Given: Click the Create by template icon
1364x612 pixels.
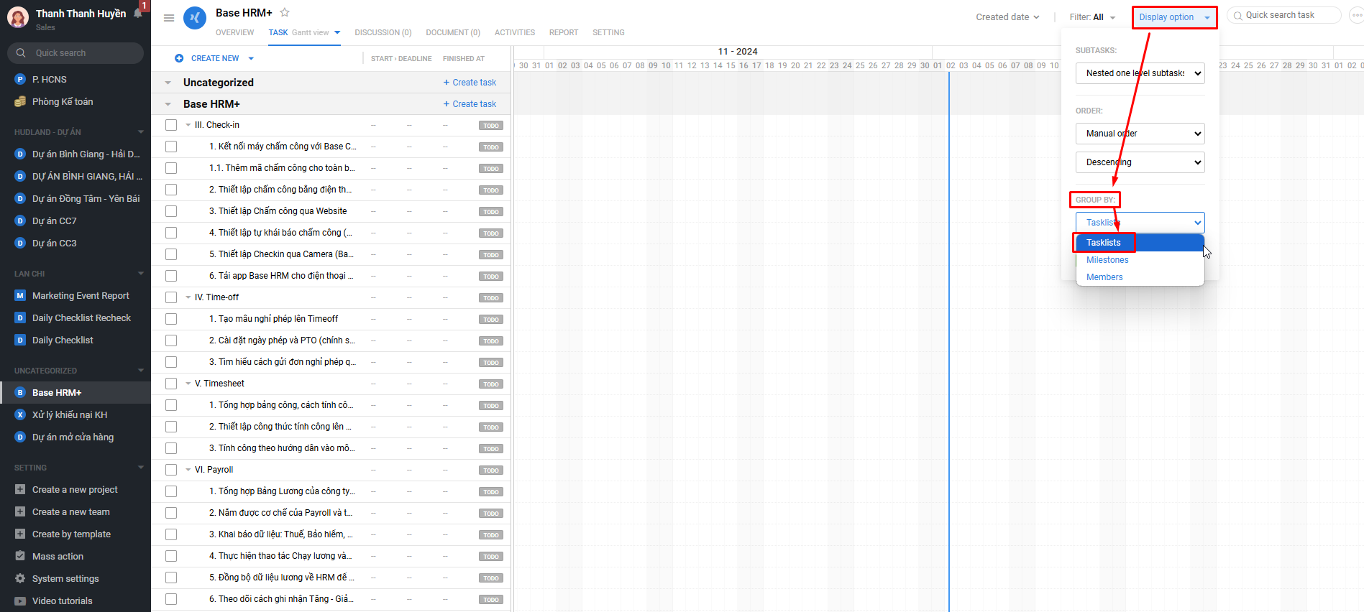Looking at the screenshot, I should coord(20,534).
